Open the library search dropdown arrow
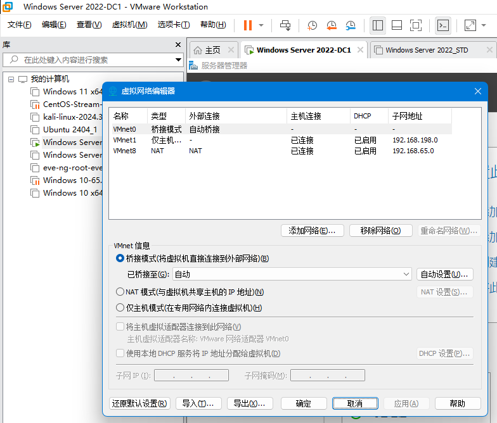This screenshot has width=497, height=423. [x=178, y=60]
